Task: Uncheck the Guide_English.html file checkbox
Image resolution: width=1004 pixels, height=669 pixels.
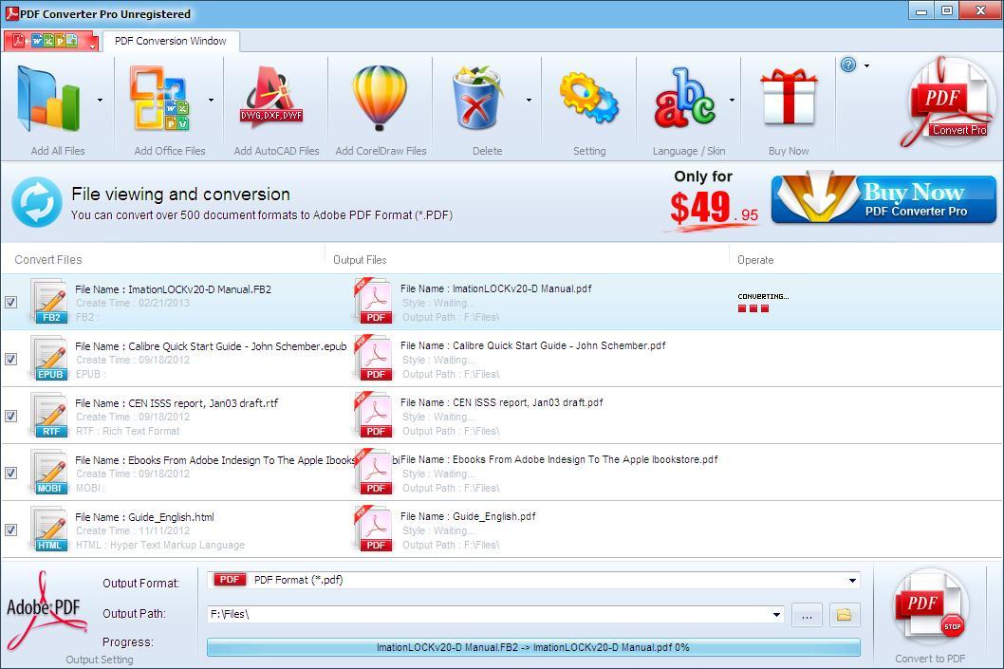Action: point(10,530)
